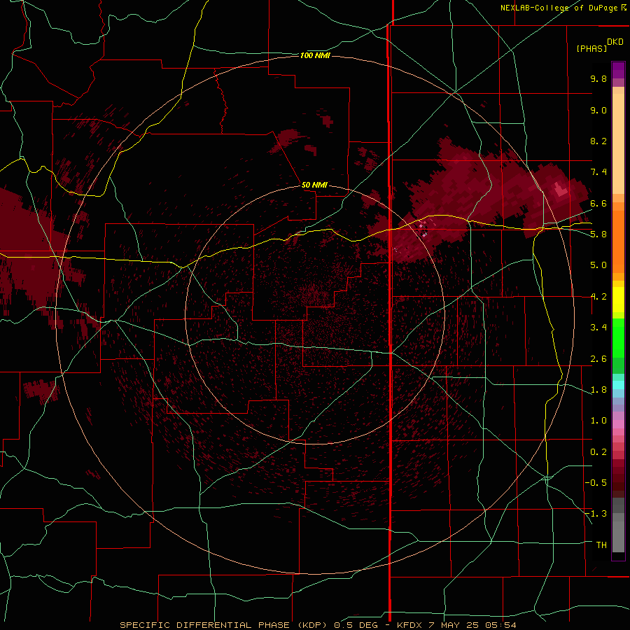Click the -1.3 legend value

pos(596,514)
